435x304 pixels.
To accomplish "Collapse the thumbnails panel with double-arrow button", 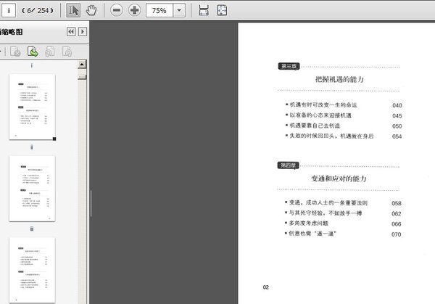I will pos(71,32).
